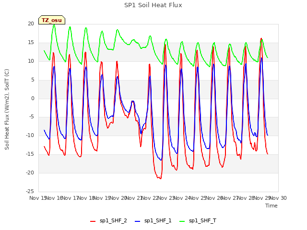
Task: Click the Y-axis label Soil Heat Flux (W/m2), SoilT (C)
Action: pos(7,109)
